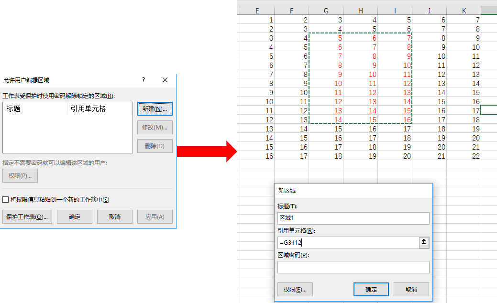The height and width of the screenshot is (303, 497).
Task: Select column header K in the worksheet
Action: click(x=463, y=9)
